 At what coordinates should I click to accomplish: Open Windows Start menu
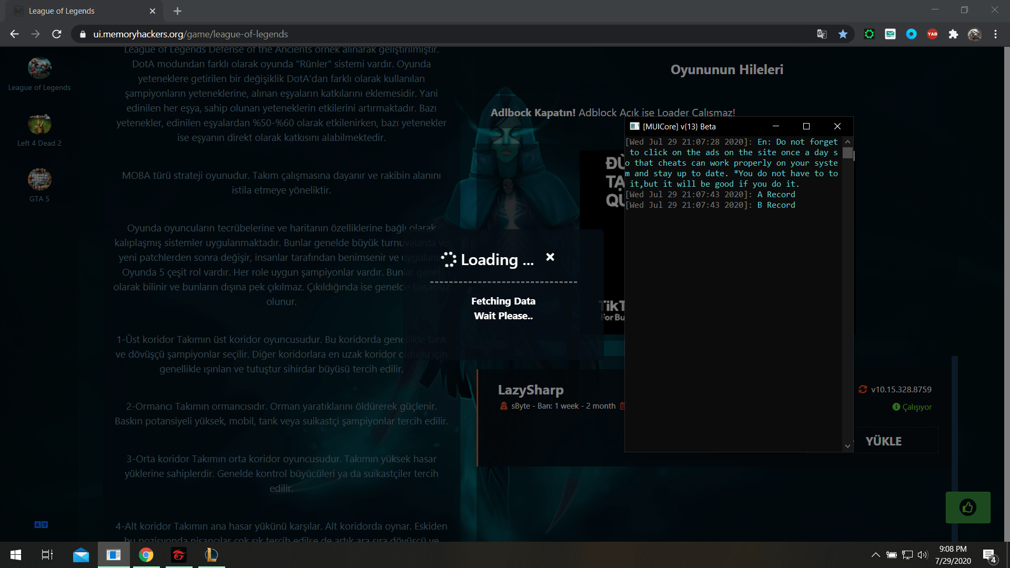[16, 555]
